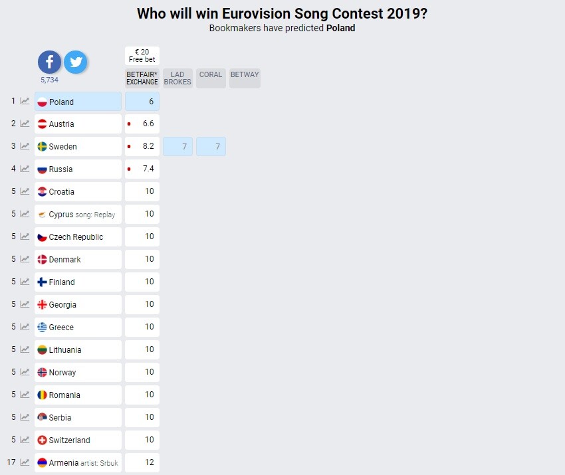Click Sweden's Coral odds cell

coord(211,146)
